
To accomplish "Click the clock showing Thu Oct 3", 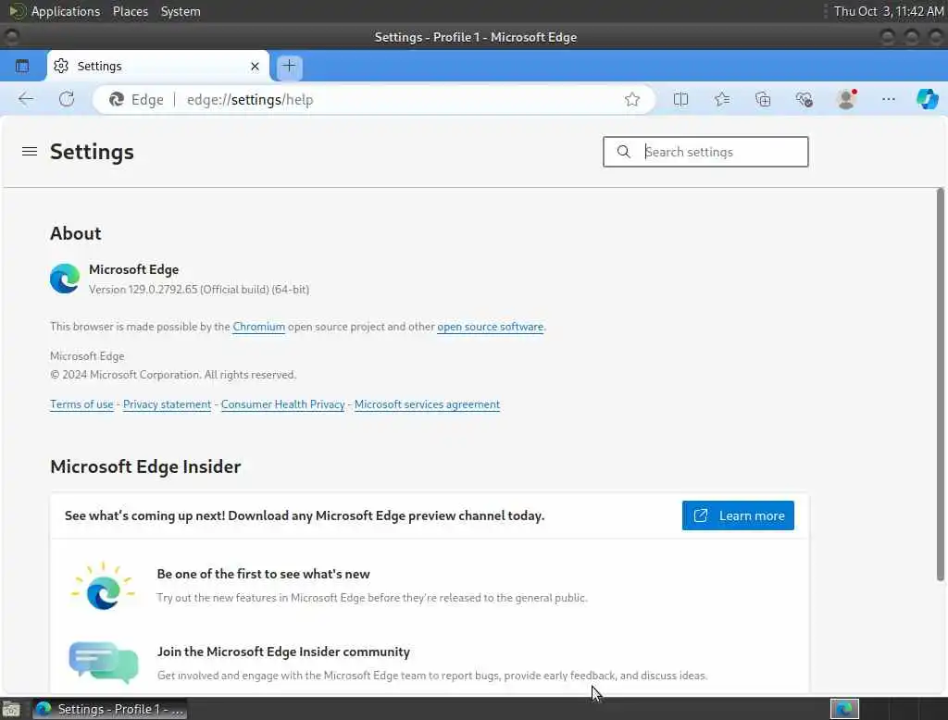I will (x=889, y=11).
